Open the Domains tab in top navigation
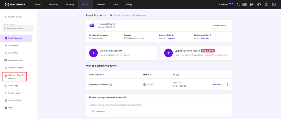The width and height of the screenshot is (281, 119). pyautogui.click(x=101, y=4)
